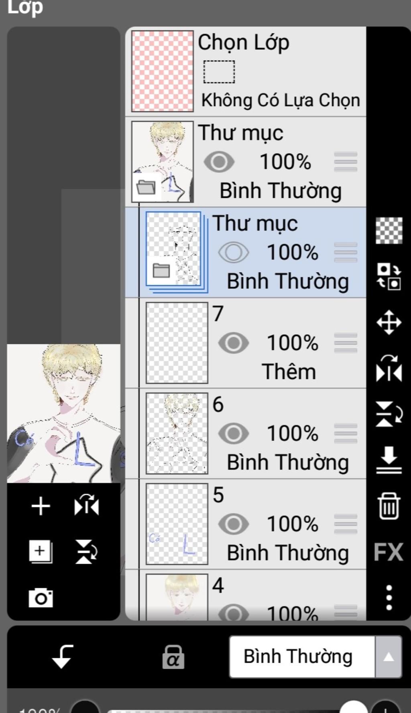The width and height of the screenshot is (411, 713).
Task: Toggle visibility of layer 6
Action: click(x=233, y=434)
